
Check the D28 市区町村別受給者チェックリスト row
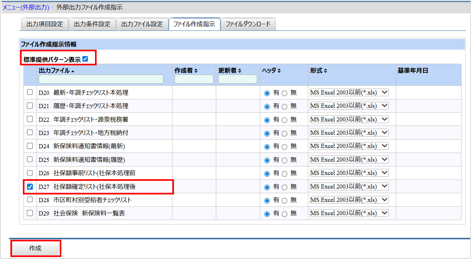pos(30,200)
